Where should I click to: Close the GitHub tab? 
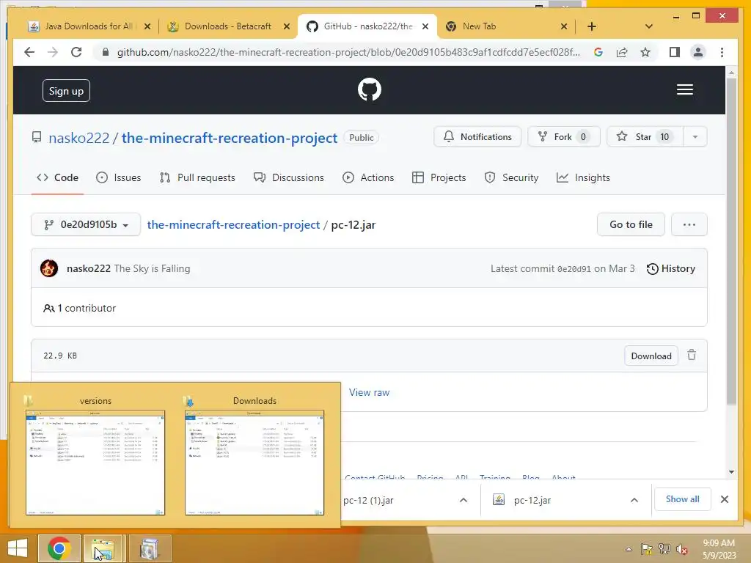425,26
